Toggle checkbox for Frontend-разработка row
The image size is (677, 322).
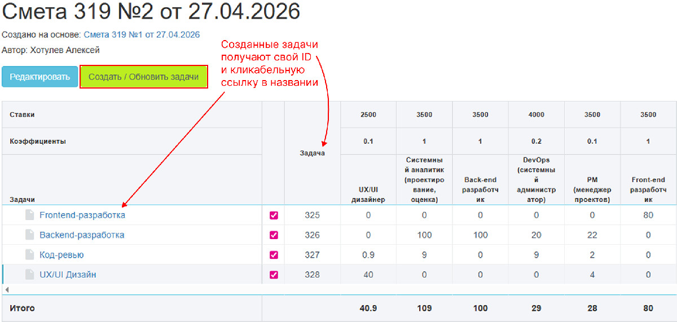tap(274, 215)
